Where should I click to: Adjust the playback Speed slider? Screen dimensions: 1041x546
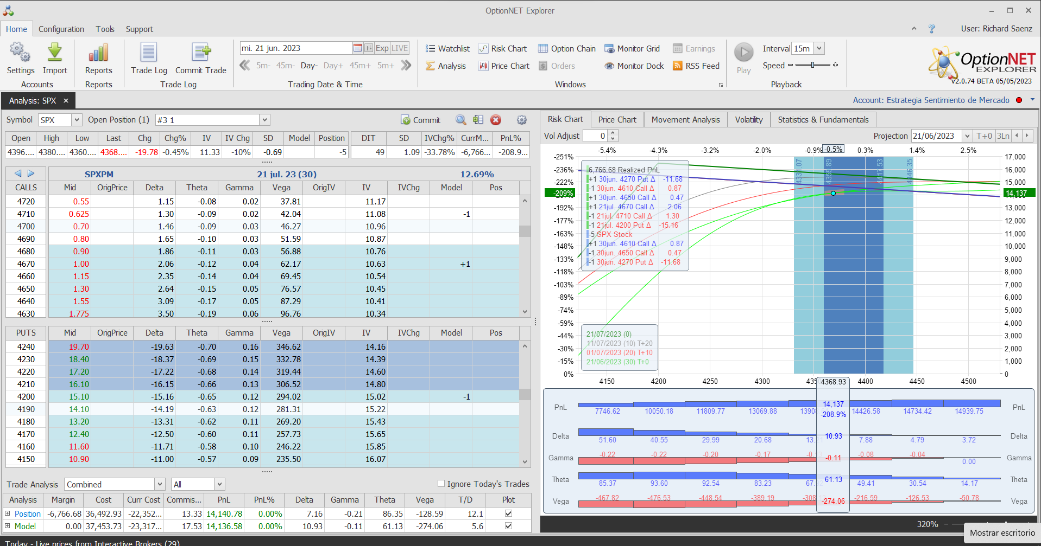(x=812, y=65)
